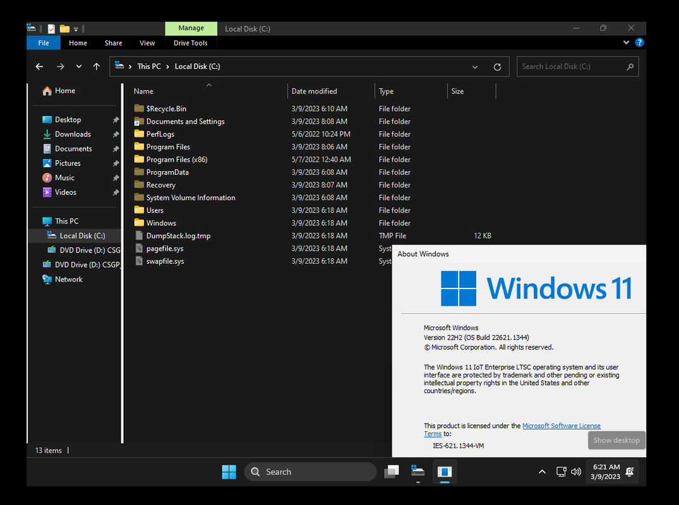Expand the ribbon with the chevron
679x505 pixels.
(x=626, y=42)
